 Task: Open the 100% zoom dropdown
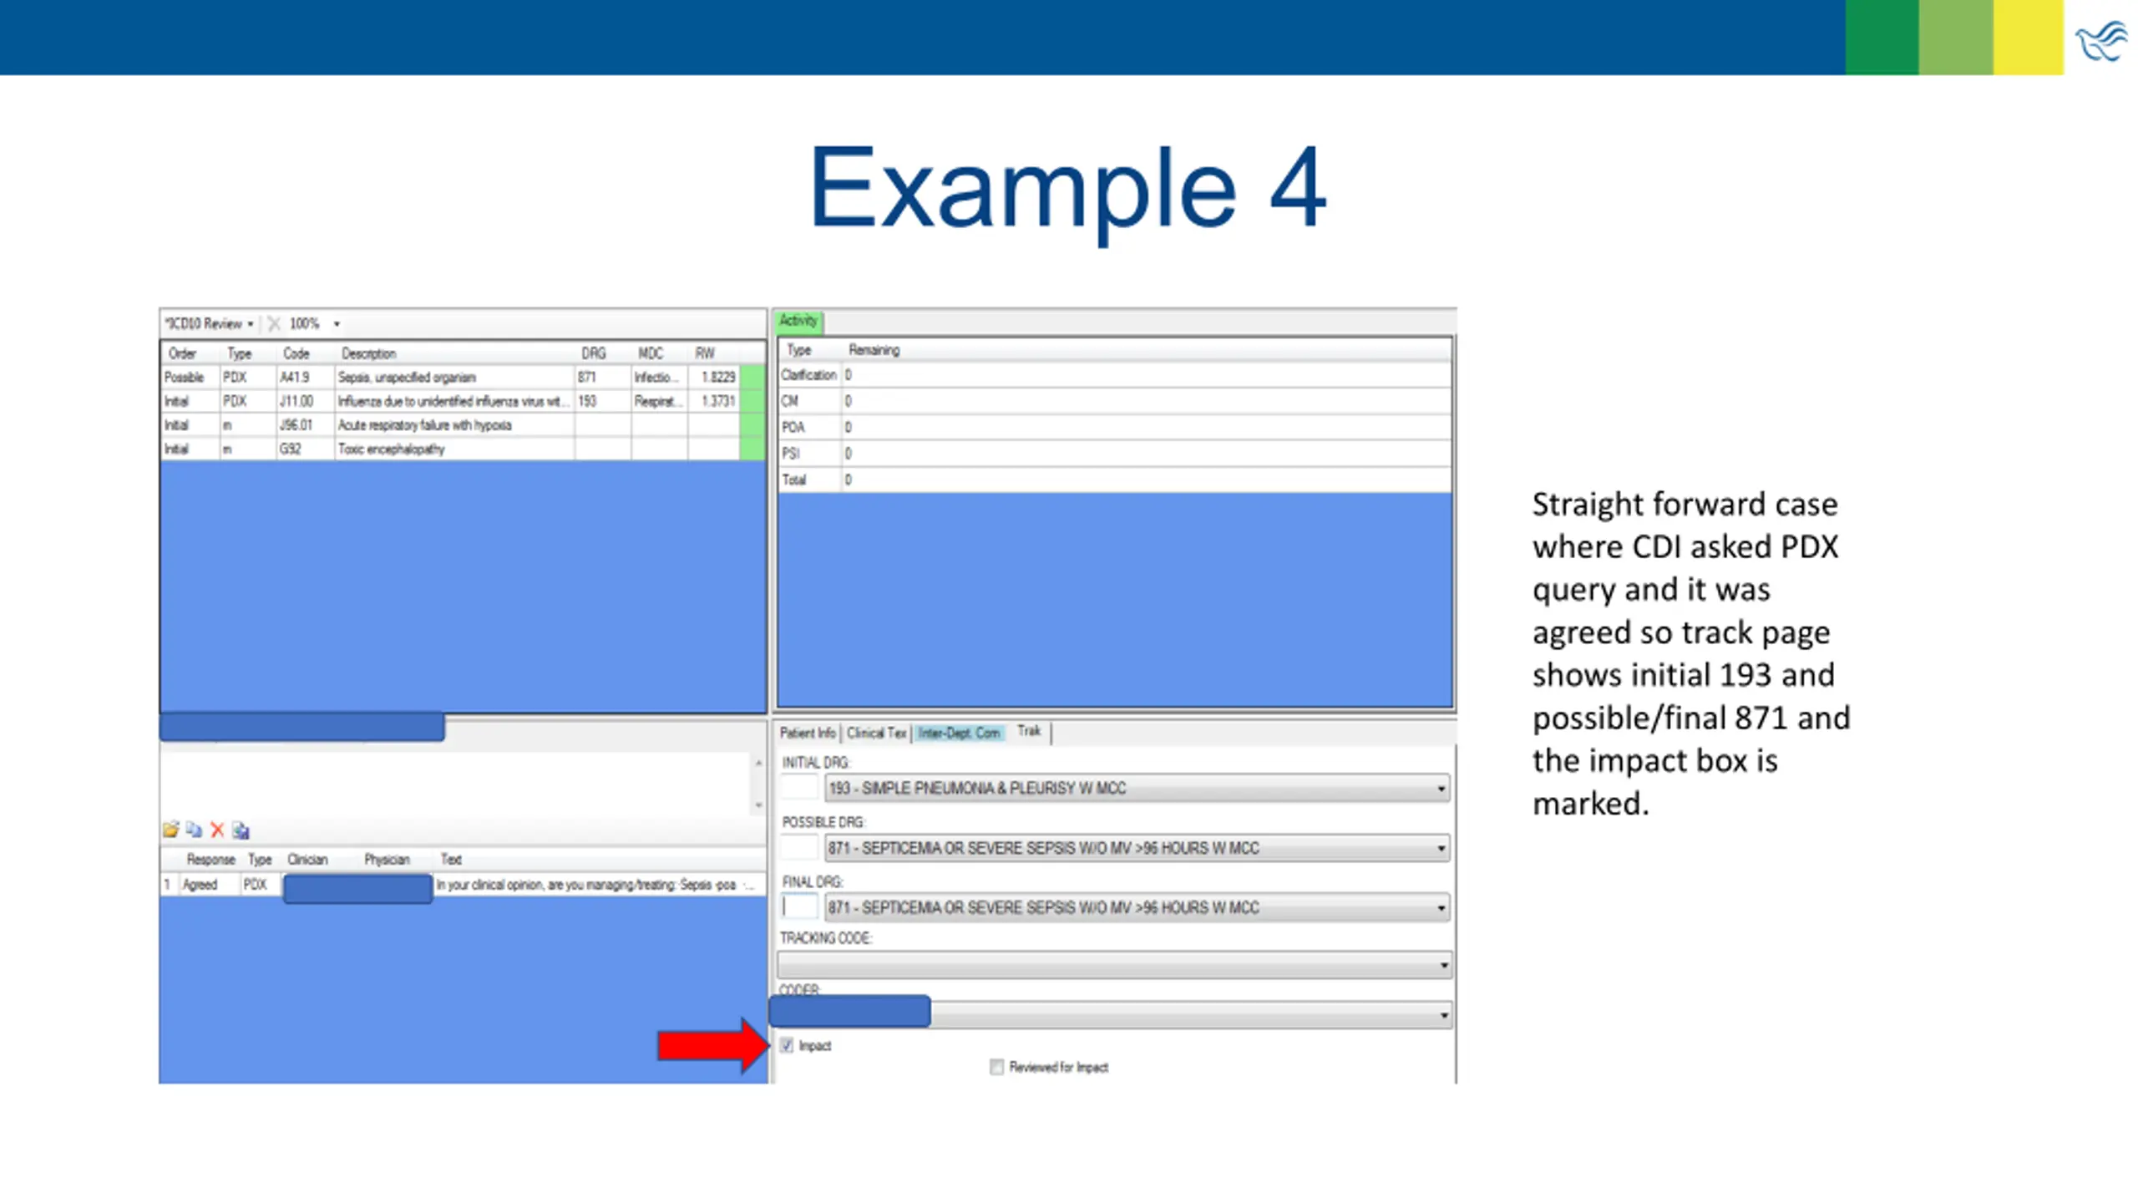pos(337,323)
